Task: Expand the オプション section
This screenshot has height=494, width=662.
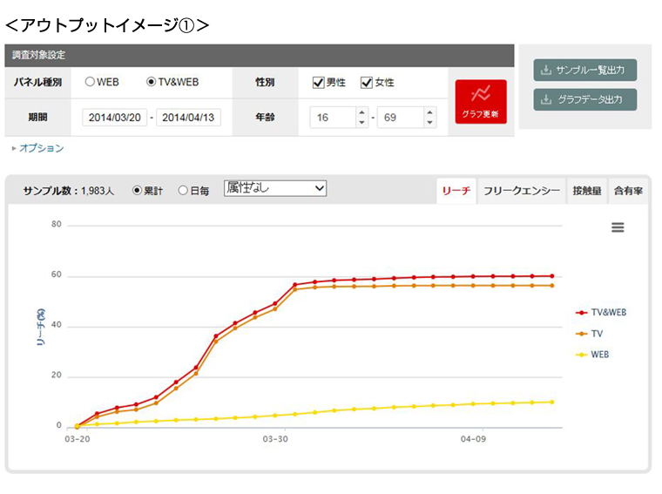Action: 37,148
